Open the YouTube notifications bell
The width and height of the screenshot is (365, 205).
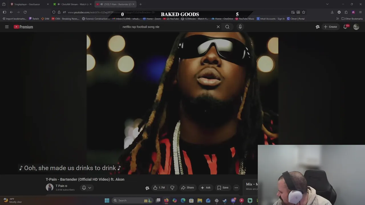click(x=345, y=27)
